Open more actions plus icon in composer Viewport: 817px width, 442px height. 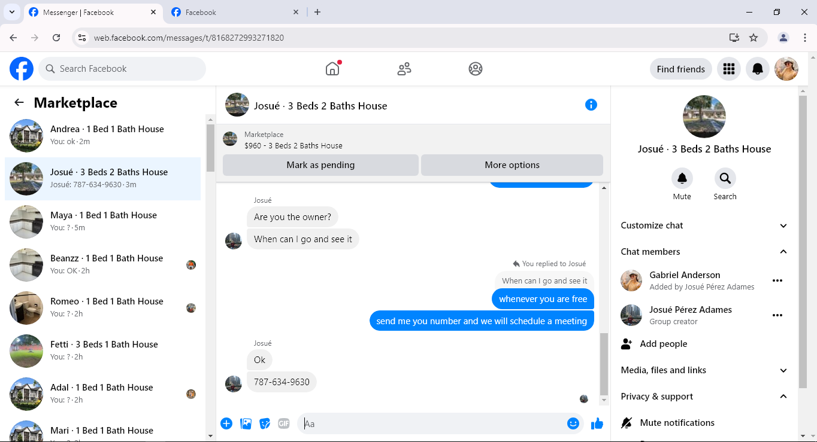point(226,424)
